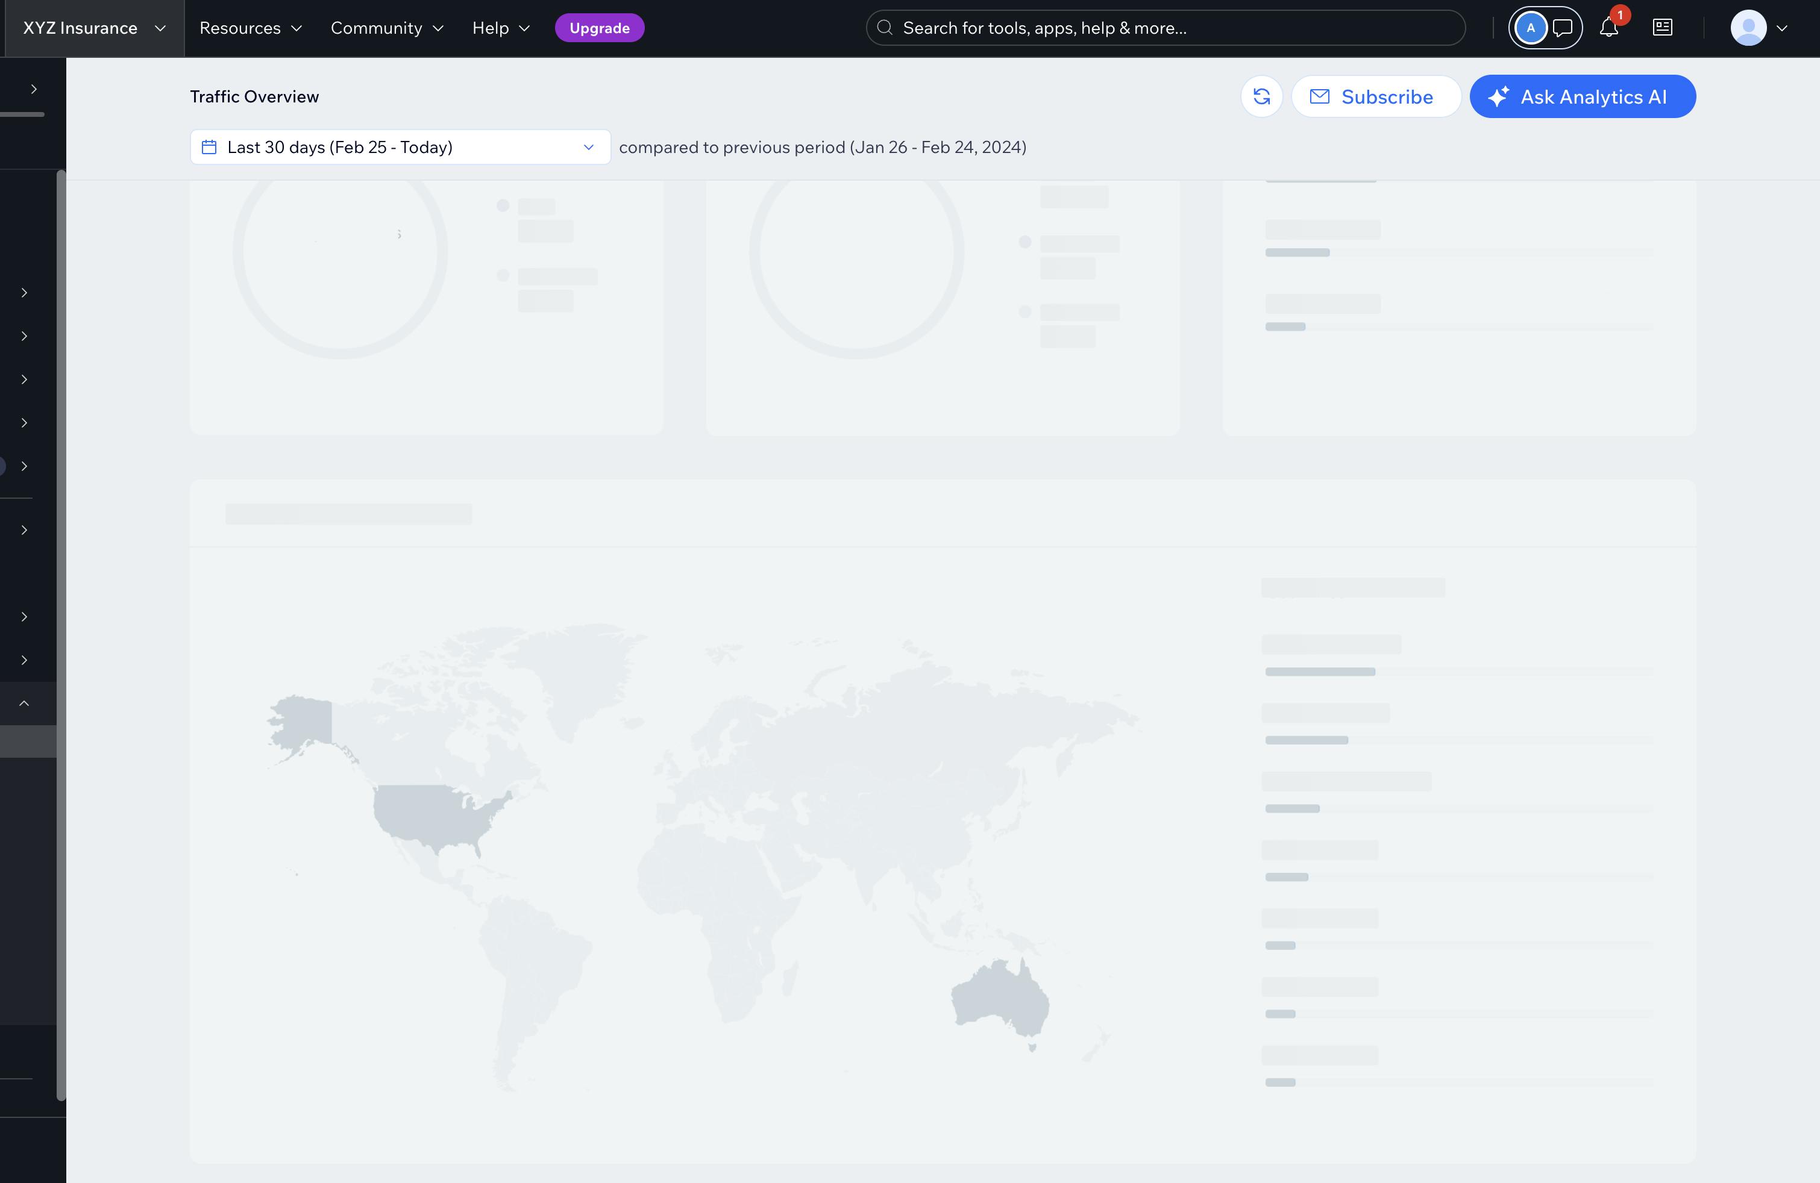Click the user profile avatar
The width and height of the screenshot is (1820, 1183).
(1748, 28)
